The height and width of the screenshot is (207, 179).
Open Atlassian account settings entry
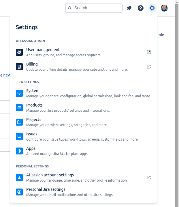83,178
